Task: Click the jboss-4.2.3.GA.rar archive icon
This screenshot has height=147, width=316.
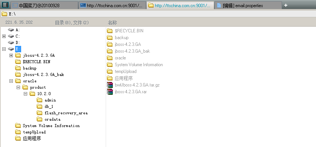Action: click(110, 92)
